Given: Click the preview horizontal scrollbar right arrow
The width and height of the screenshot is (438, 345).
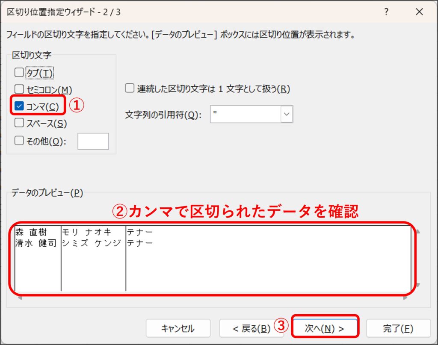Looking at the screenshot, I should [x=406, y=297].
